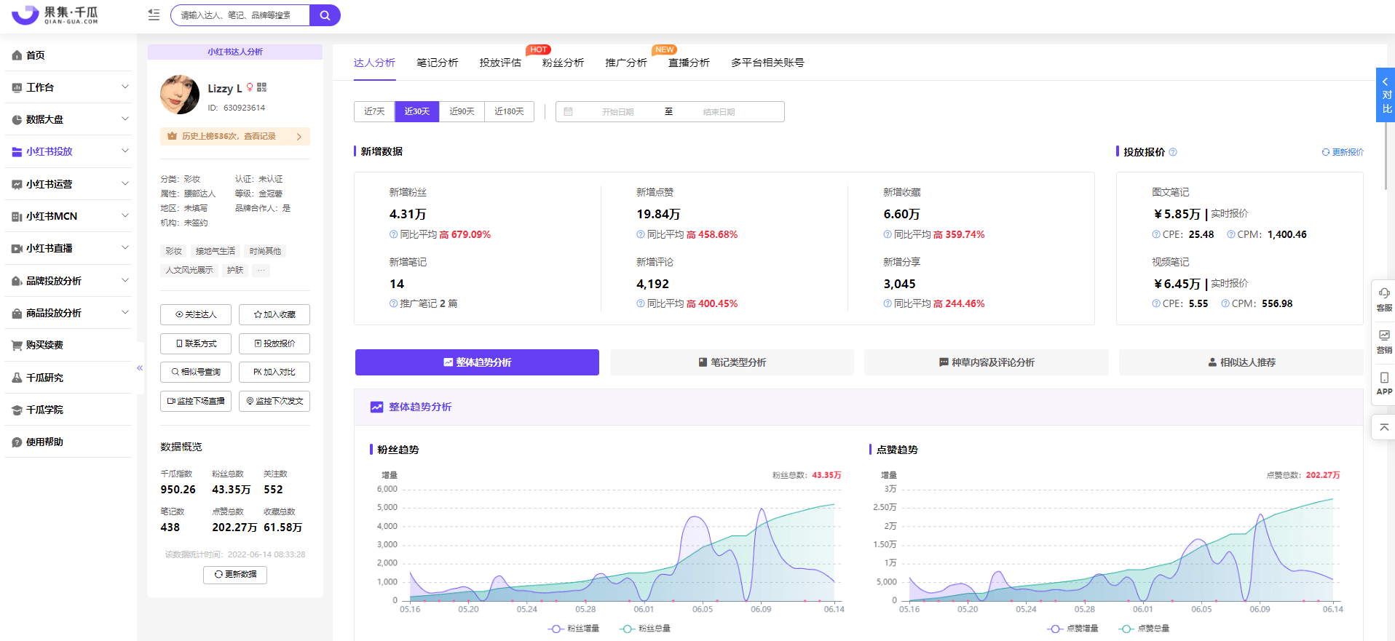The image size is (1395, 641).
Task: Expand 品牌投放分析 sidebar menu
Action: tap(68, 281)
